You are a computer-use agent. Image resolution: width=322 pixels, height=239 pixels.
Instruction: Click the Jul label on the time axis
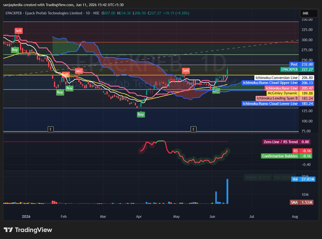[252, 216]
